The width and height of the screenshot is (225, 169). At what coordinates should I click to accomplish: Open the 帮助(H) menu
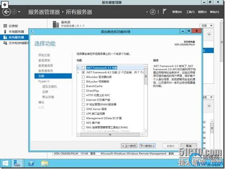[x=215, y=12]
